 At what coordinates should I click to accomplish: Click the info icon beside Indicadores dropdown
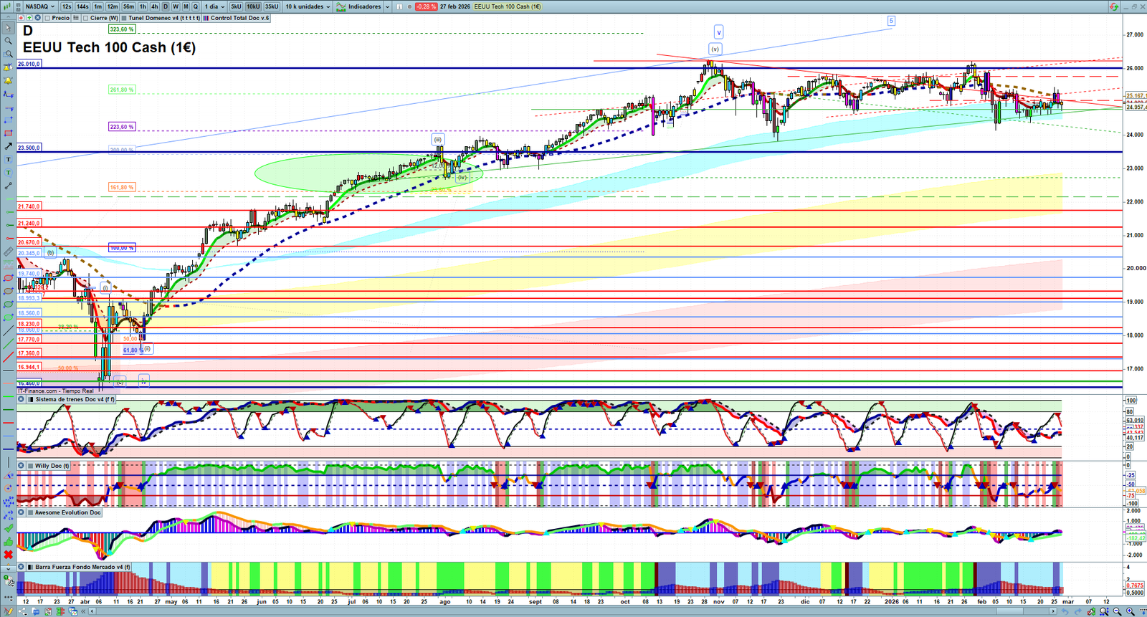(400, 6)
